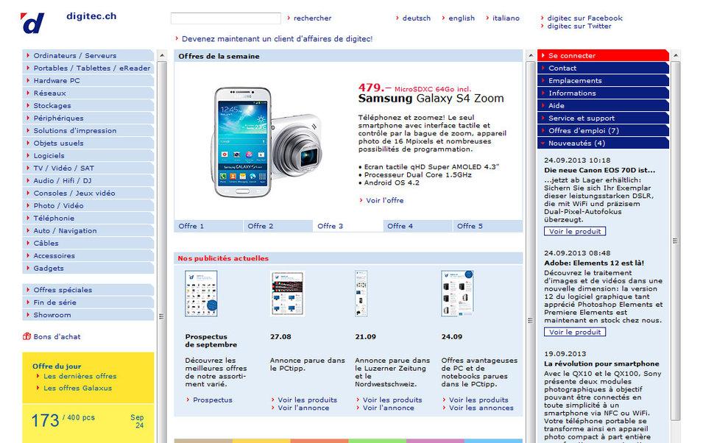Open Logiciels category
The image size is (714, 443).
(88, 156)
